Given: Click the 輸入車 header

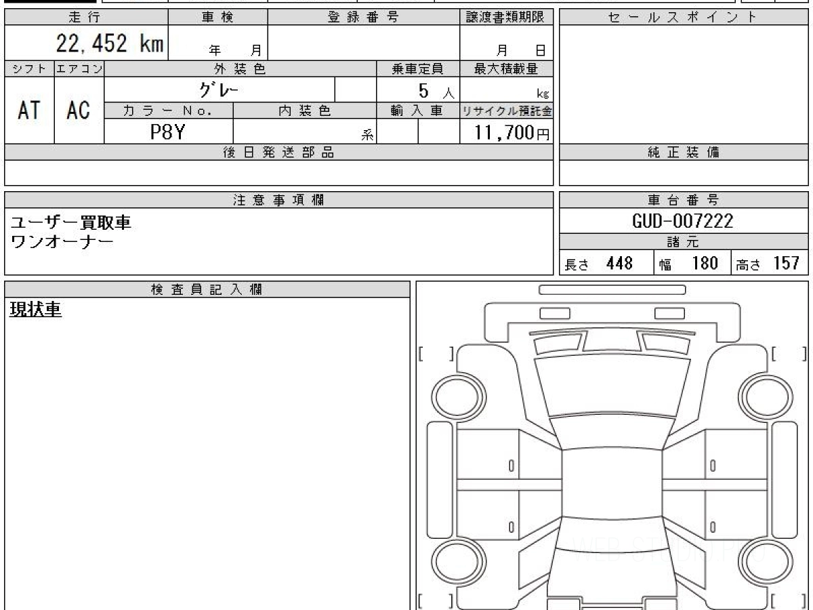Looking at the screenshot, I should tap(418, 110).
